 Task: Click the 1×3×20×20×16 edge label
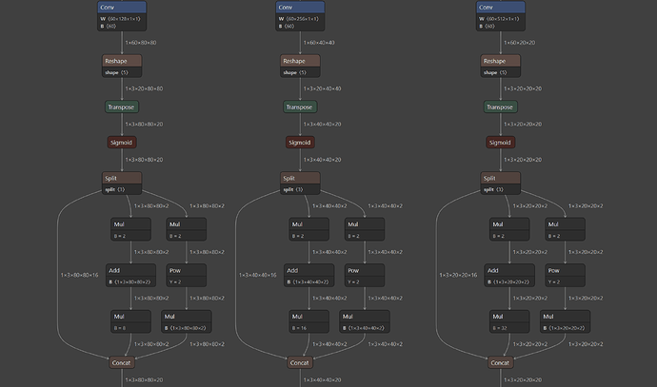460,275
